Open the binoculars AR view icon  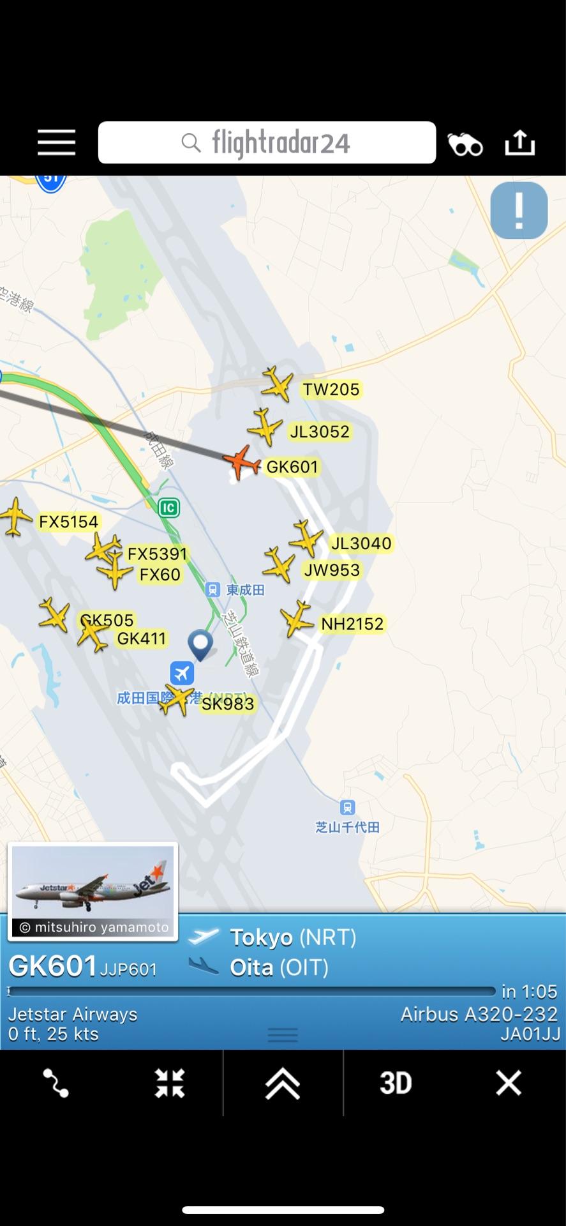465,144
